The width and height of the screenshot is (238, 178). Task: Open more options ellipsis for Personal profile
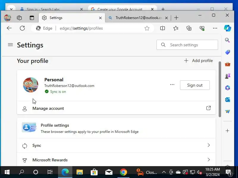coord(172,85)
